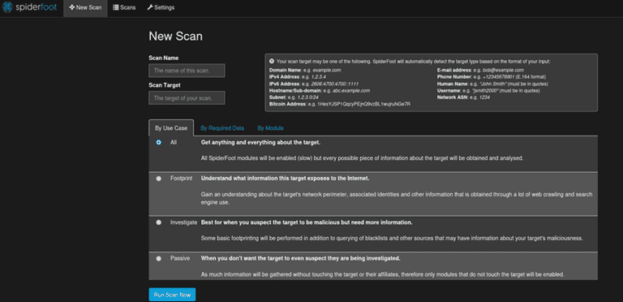Select the Footprint radio button

coord(159,179)
